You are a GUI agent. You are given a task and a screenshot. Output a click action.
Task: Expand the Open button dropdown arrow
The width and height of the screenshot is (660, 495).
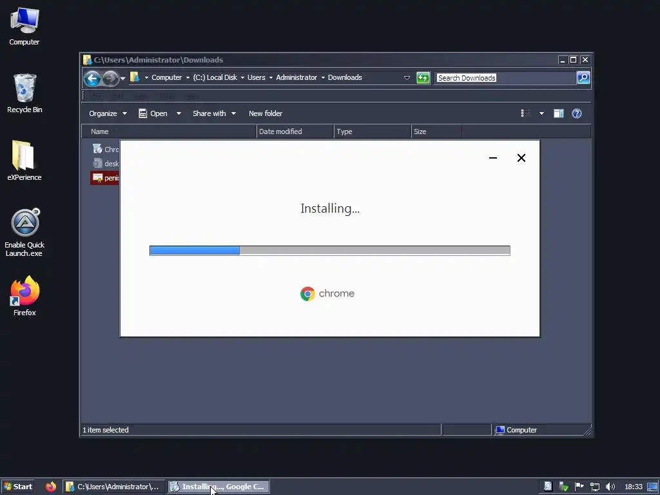point(179,113)
